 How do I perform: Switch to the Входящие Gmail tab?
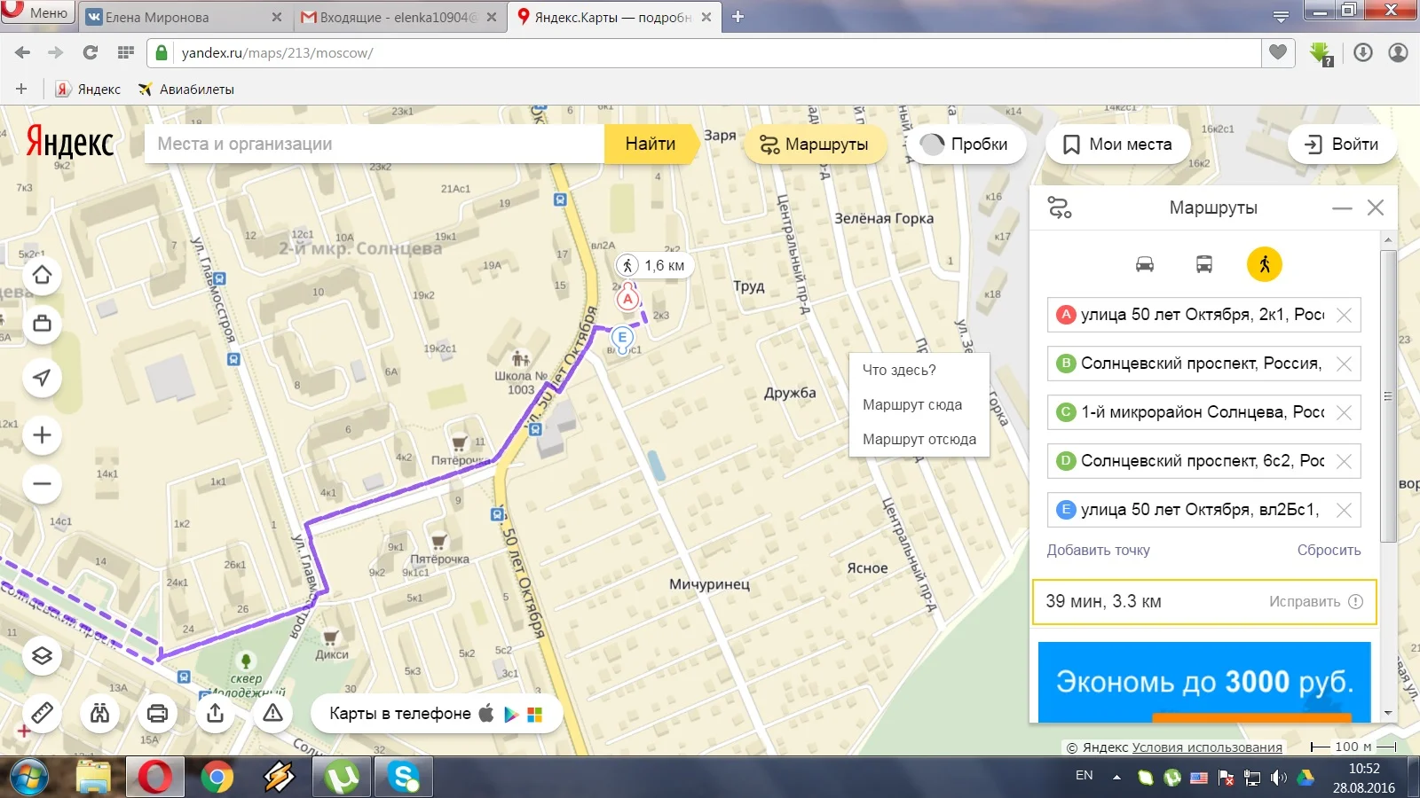(x=398, y=17)
